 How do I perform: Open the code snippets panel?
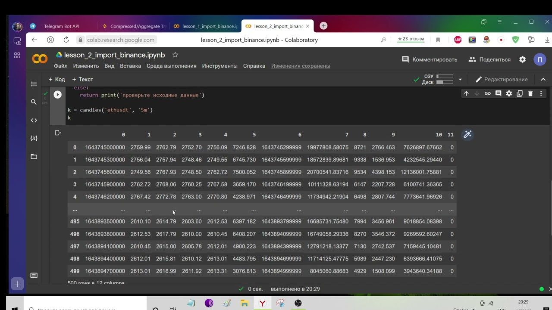(x=34, y=120)
